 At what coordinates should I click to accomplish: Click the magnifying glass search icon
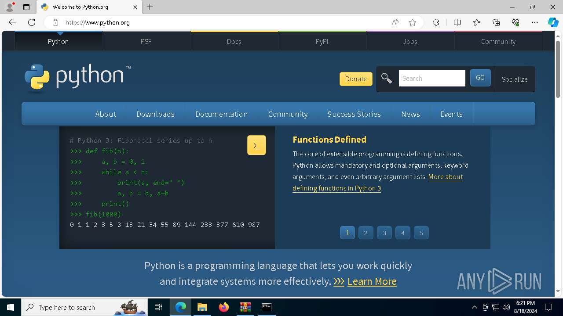pos(387,79)
